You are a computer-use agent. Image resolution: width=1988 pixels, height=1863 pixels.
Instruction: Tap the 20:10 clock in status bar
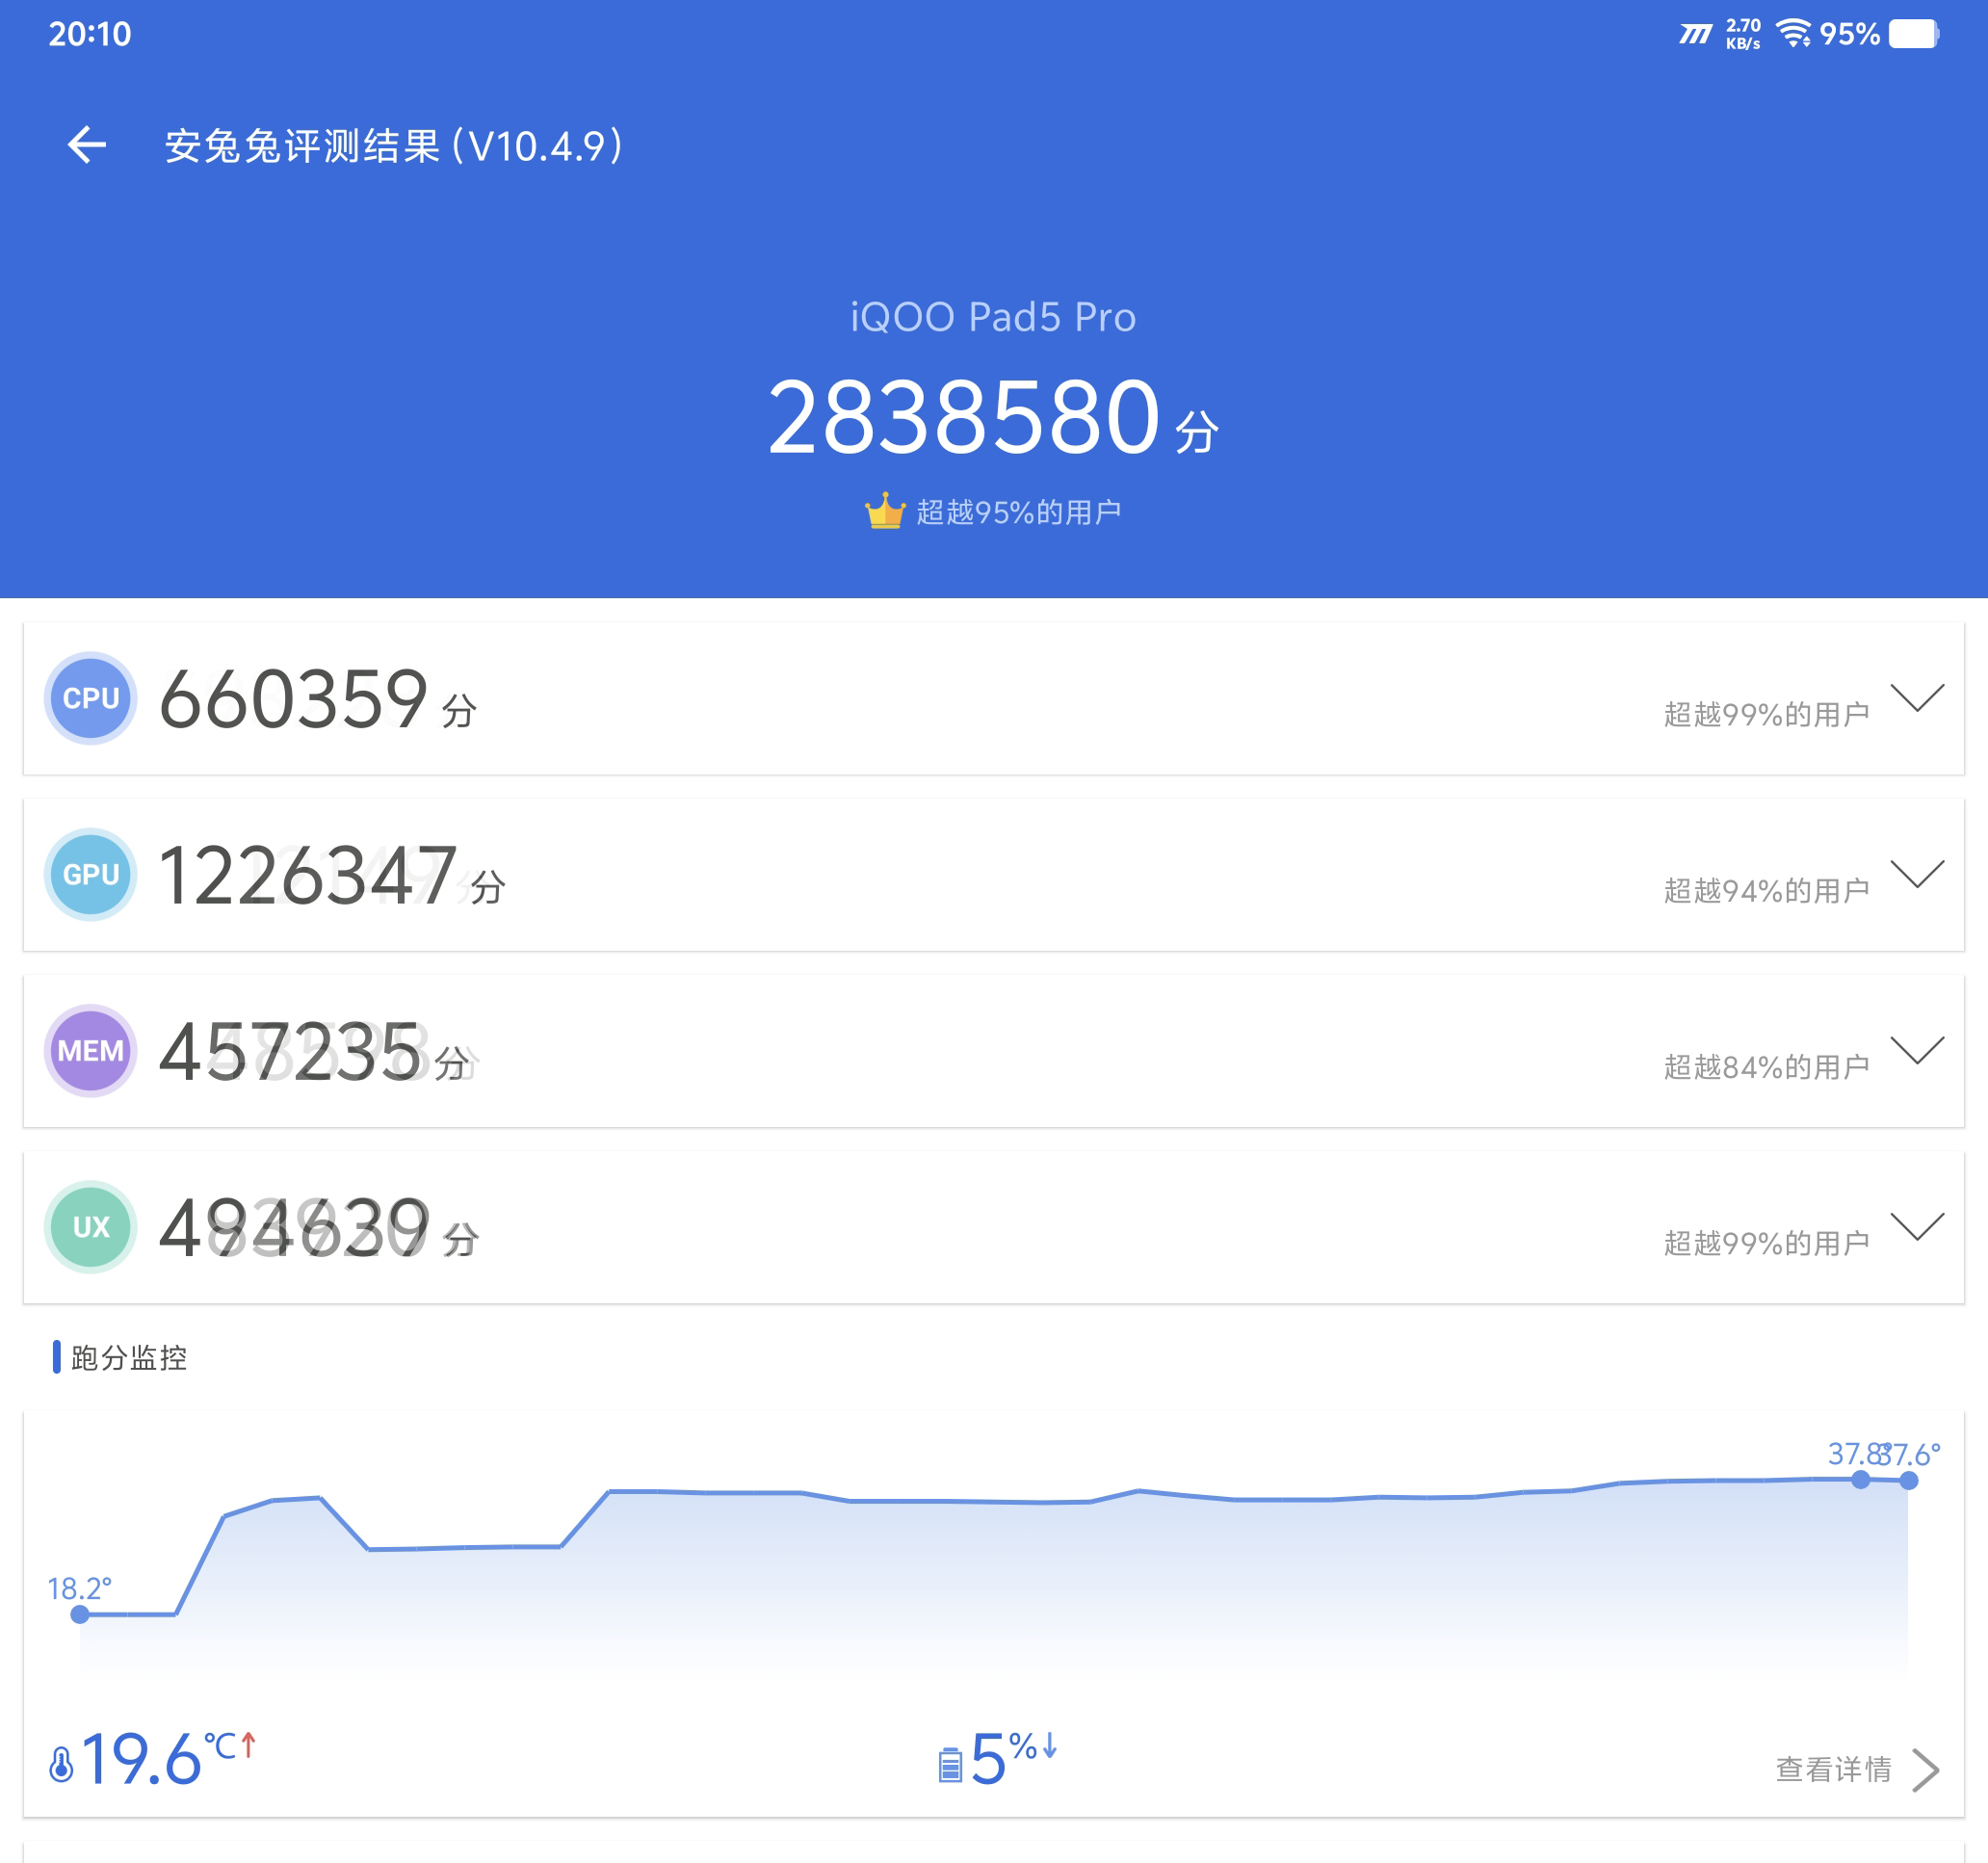(x=90, y=34)
